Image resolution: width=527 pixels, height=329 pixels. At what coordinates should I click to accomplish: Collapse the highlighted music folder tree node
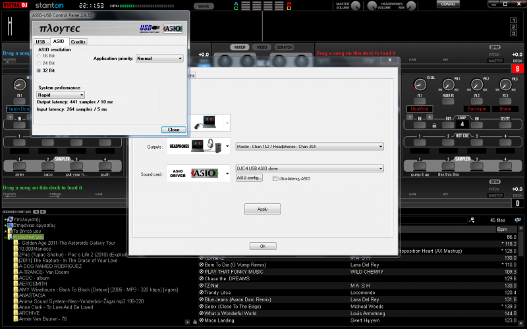(x=5, y=237)
